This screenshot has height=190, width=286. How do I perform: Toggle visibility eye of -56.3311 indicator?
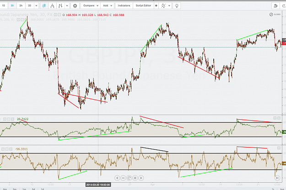click(3, 149)
